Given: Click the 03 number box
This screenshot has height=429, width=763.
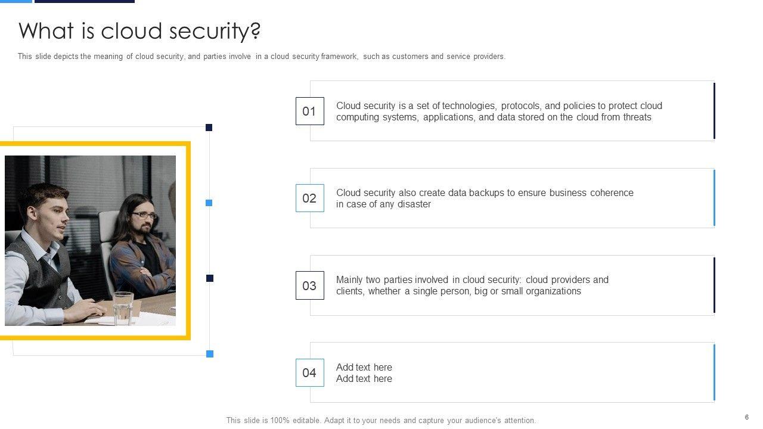Looking at the screenshot, I should coord(309,285).
